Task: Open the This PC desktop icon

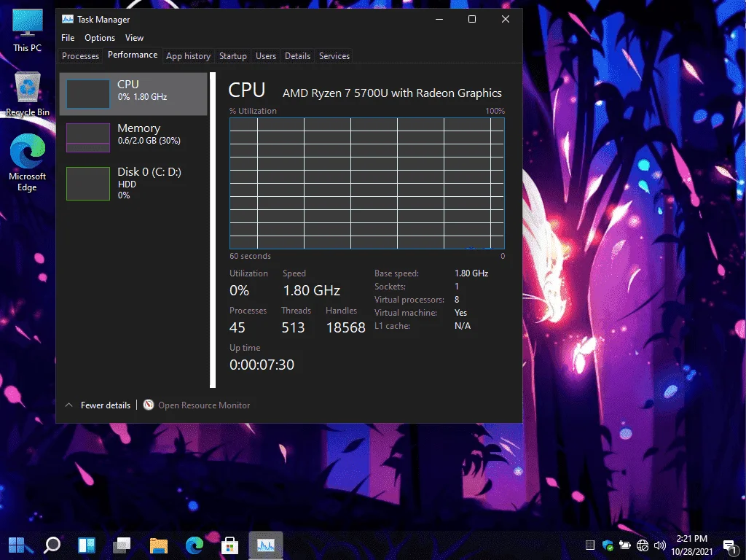Action: pos(27,30)
